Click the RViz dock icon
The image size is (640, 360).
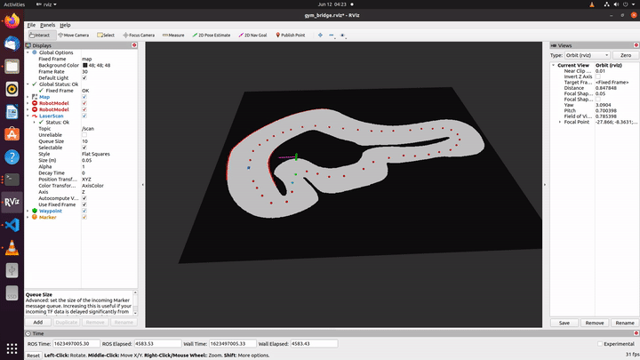(12, 202)
